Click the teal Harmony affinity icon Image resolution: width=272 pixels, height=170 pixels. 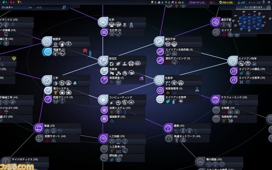5,2
